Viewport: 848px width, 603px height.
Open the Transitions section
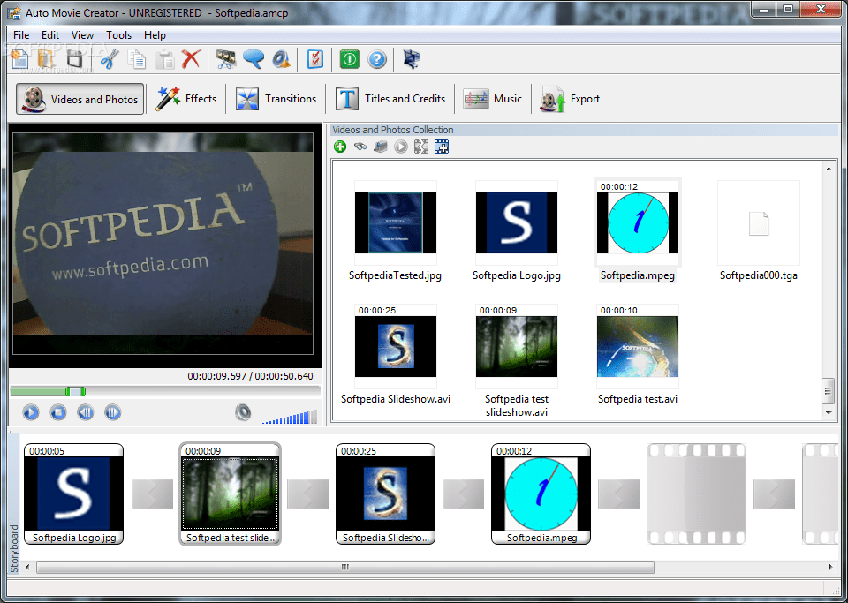pos(276,99)
